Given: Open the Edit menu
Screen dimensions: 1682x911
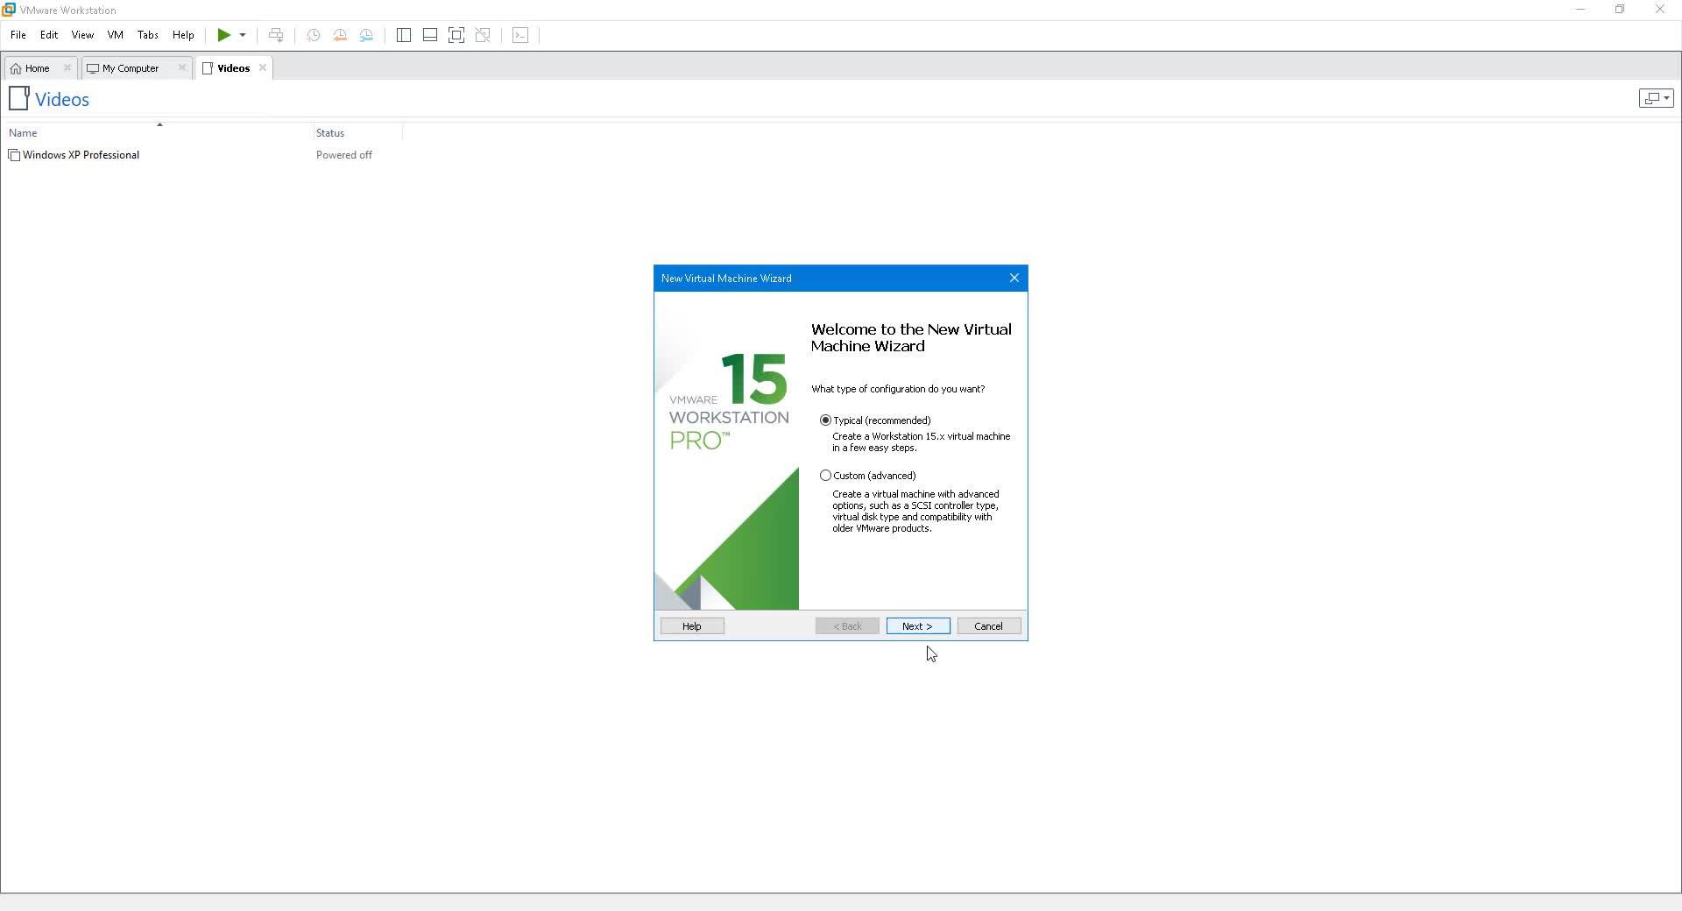Looking at the screenshot, I should tap(49, 35).
